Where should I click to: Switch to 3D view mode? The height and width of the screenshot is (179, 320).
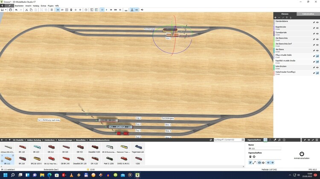click(58, 10)
